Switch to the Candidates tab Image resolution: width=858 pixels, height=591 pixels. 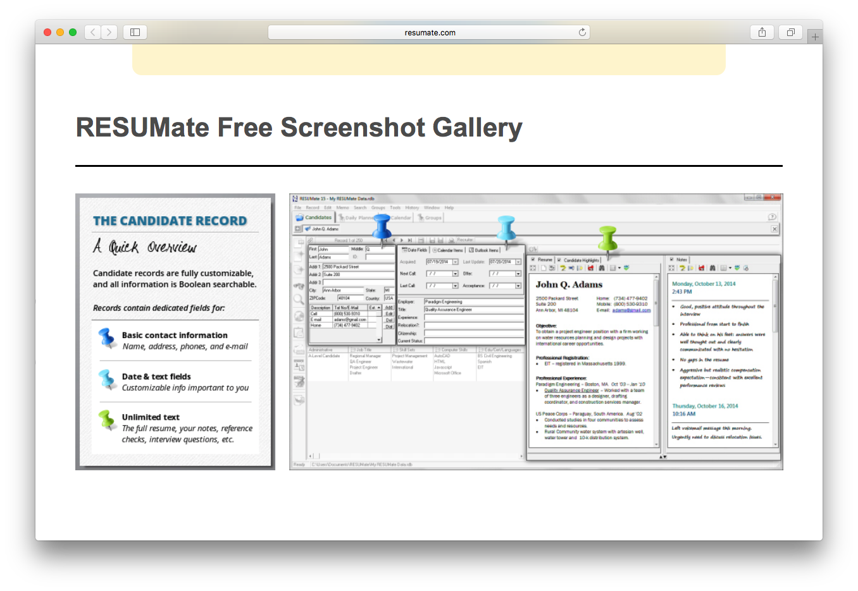[314, 217]
